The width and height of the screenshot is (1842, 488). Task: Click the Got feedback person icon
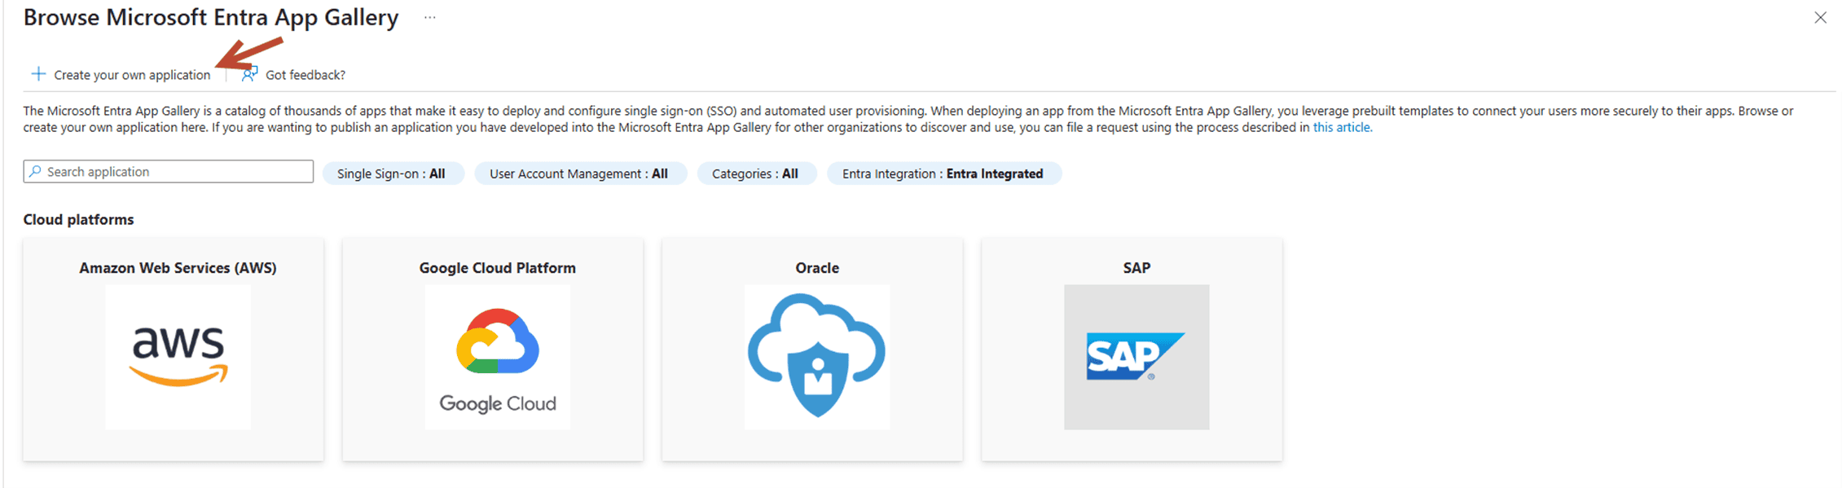(x=249, y=74)
